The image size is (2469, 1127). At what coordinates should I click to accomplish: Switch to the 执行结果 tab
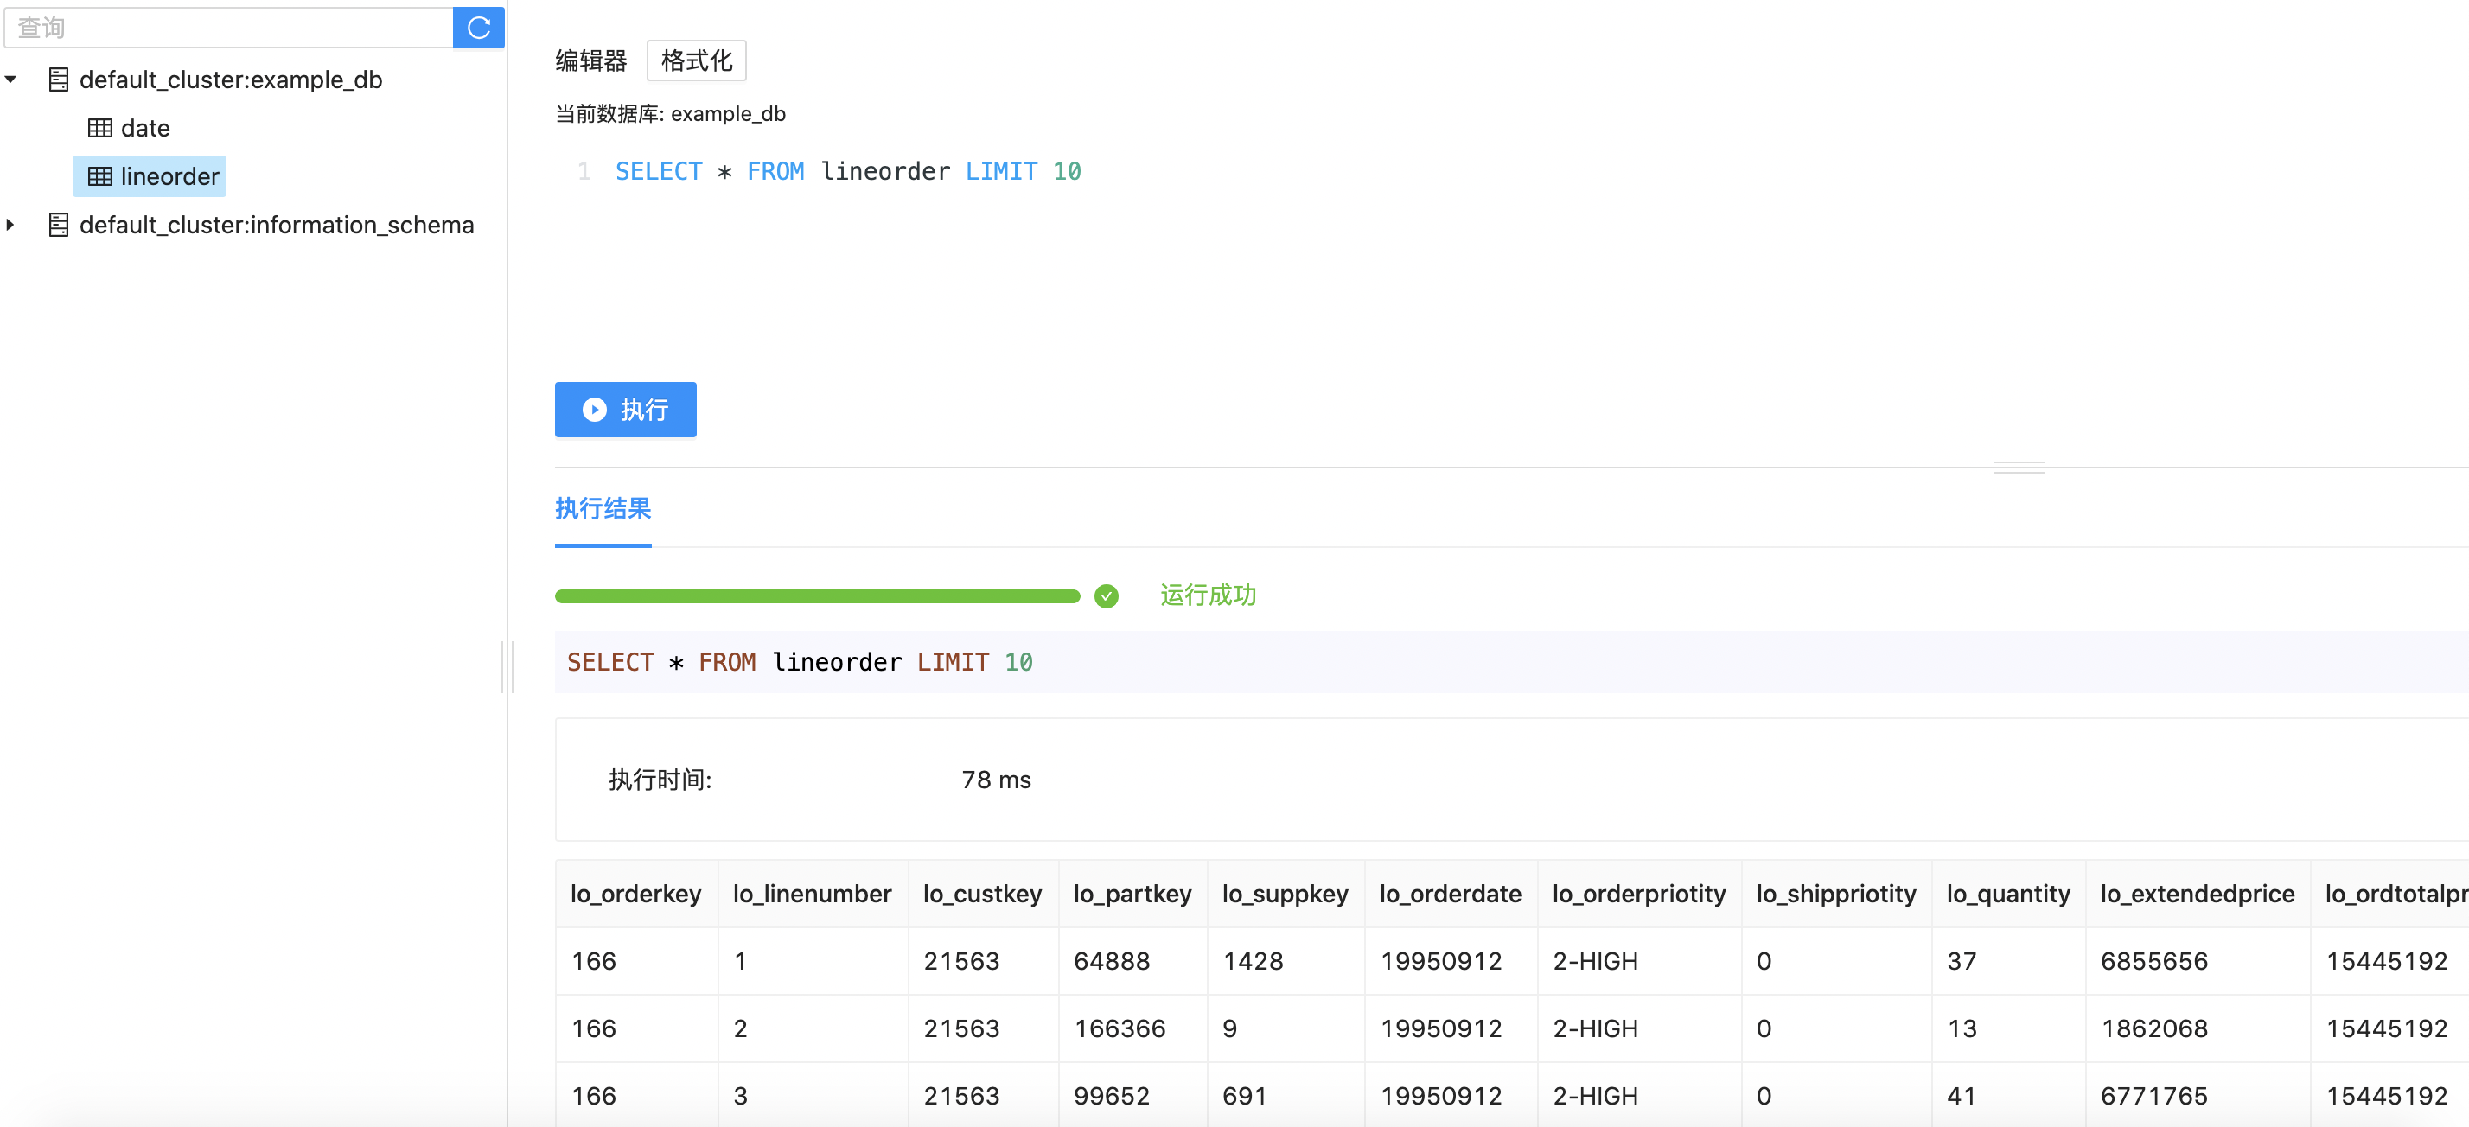[x=603, y=509]
